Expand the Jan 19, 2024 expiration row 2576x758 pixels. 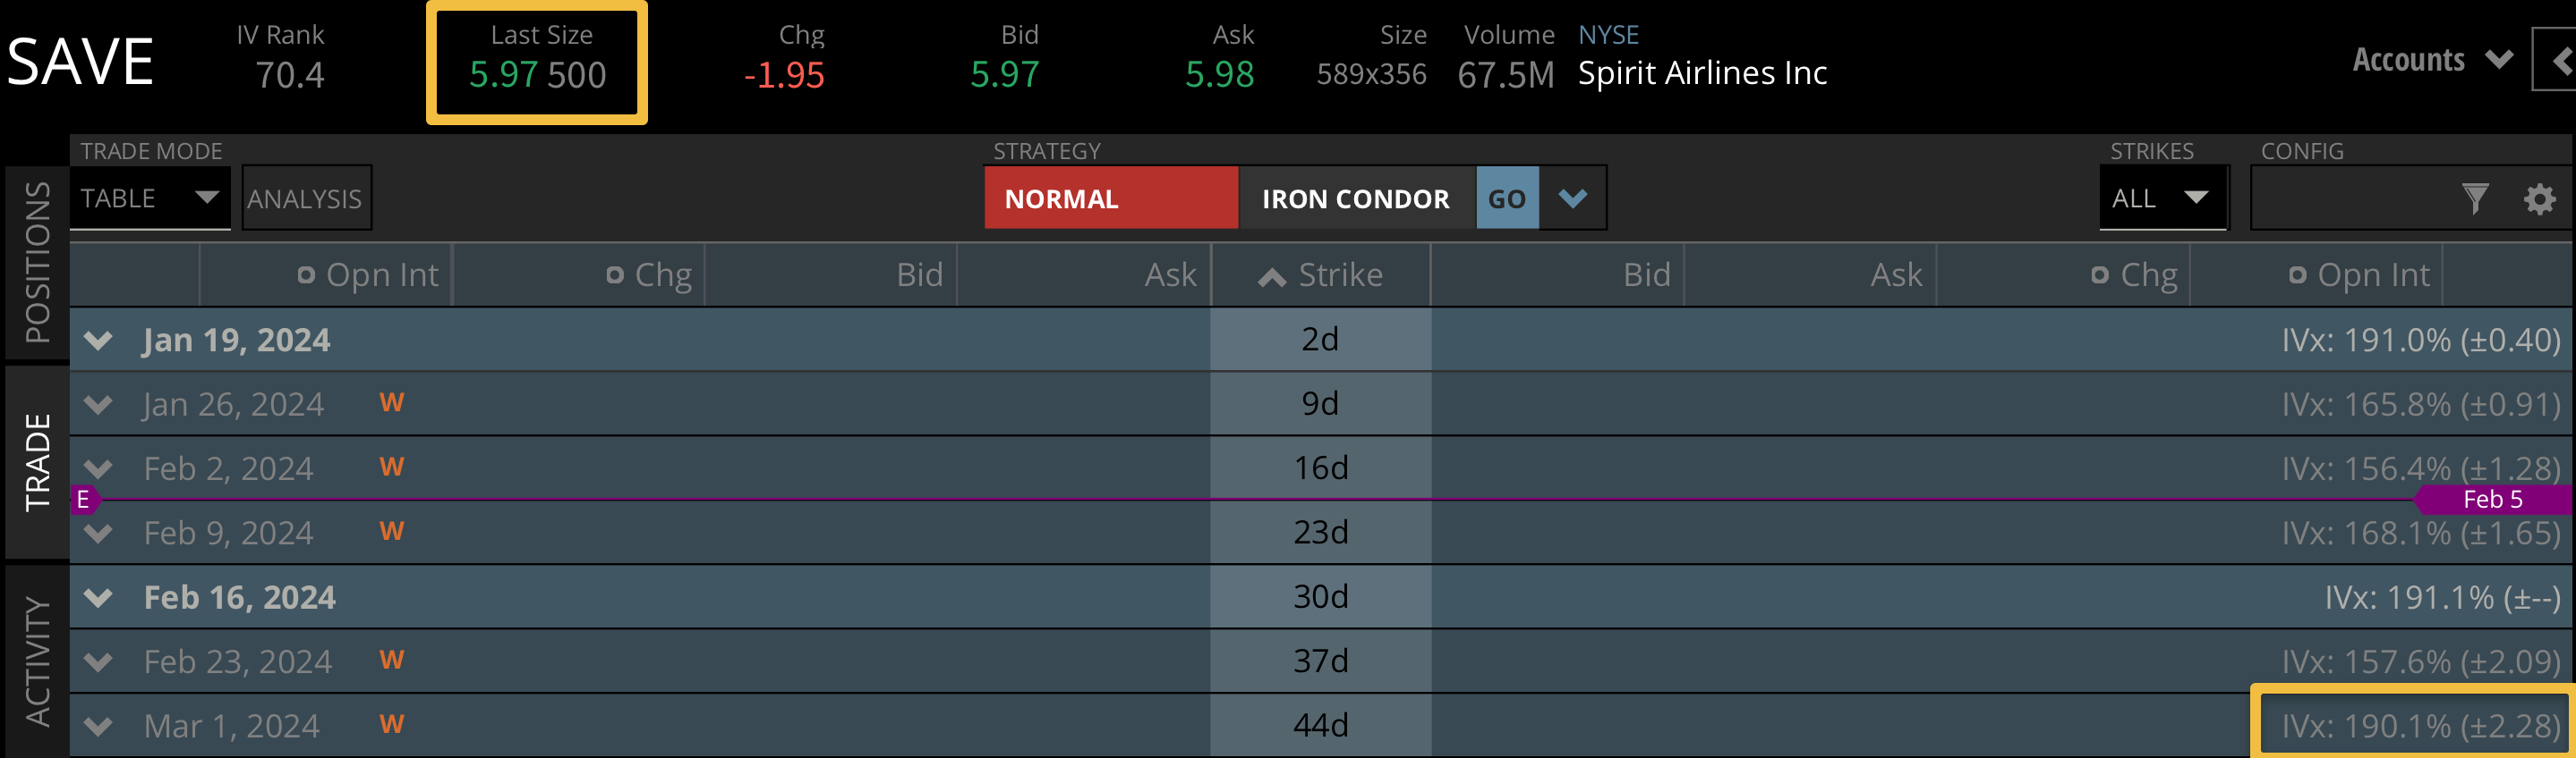click(98, 341)
